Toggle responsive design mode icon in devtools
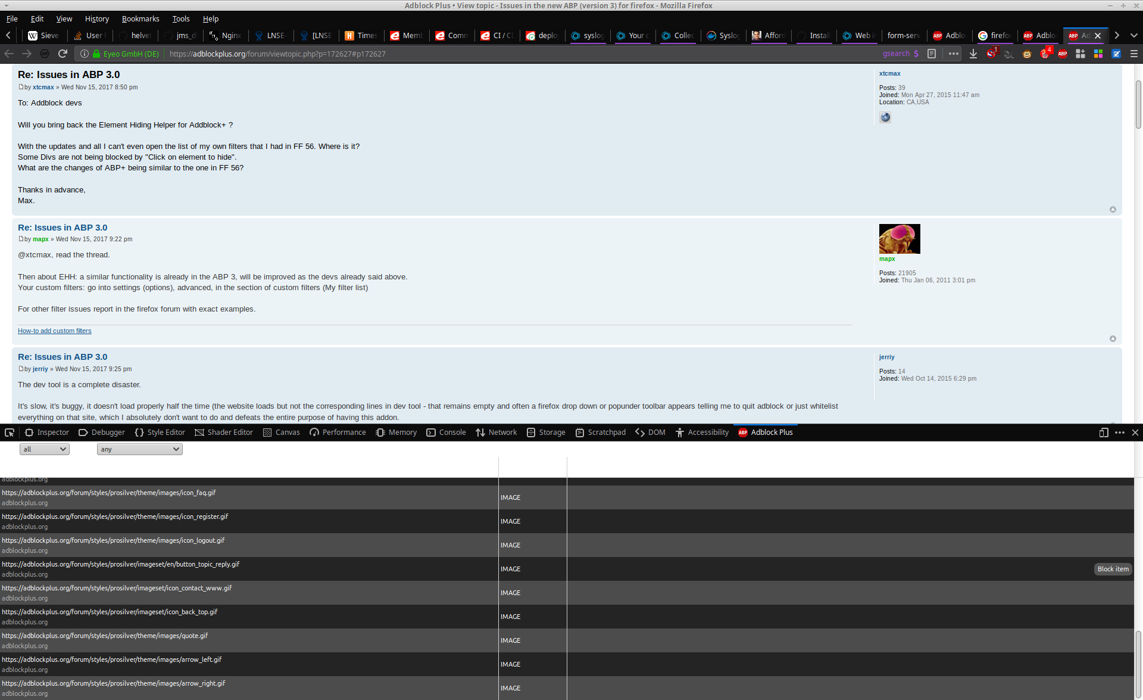The height and width of the screenshot is (700, 1143). [1103, 433]
